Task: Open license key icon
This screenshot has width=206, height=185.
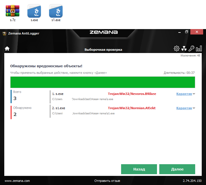Action: click(x=191, y=48)
